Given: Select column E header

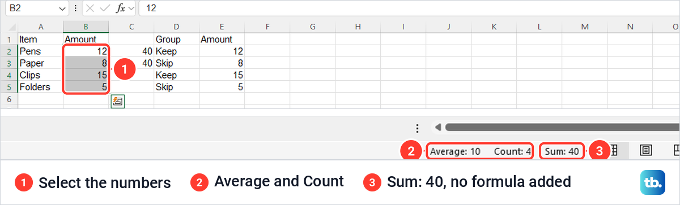Looking at the screenshot, I should tap(222, 27).
